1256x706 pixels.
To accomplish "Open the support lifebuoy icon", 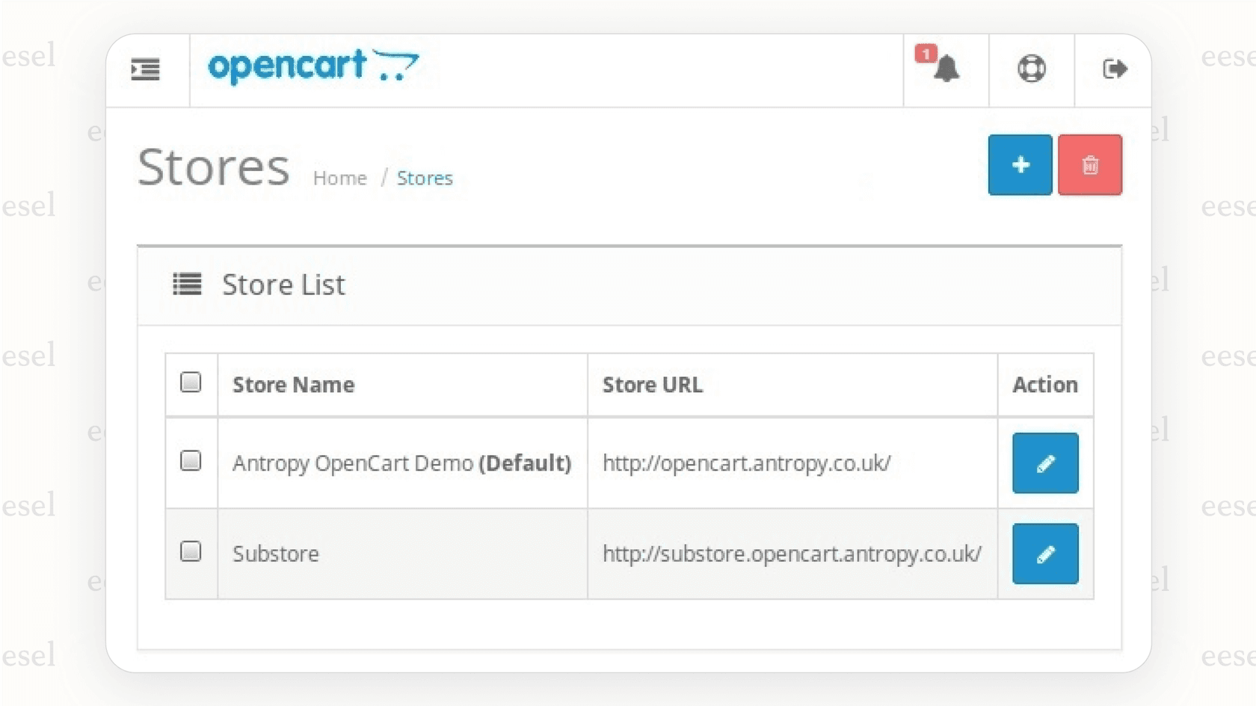I will pos(1031,69).
